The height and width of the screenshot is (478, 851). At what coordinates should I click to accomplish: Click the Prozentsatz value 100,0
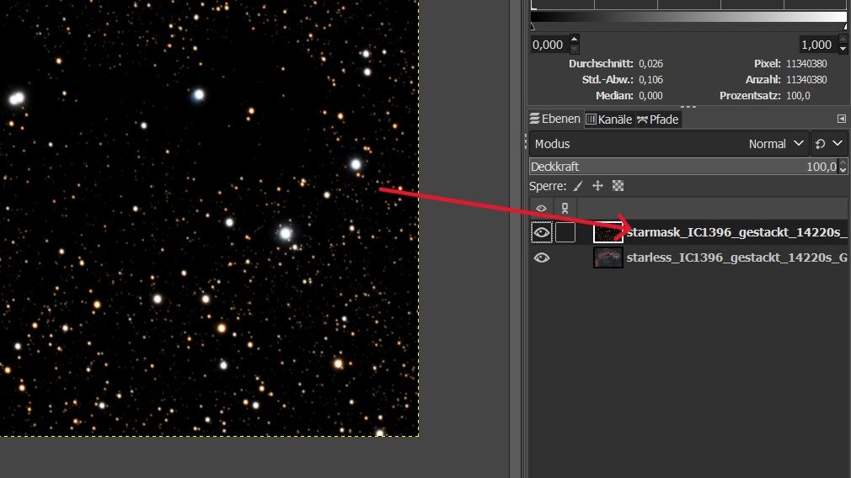click(798, 96)
